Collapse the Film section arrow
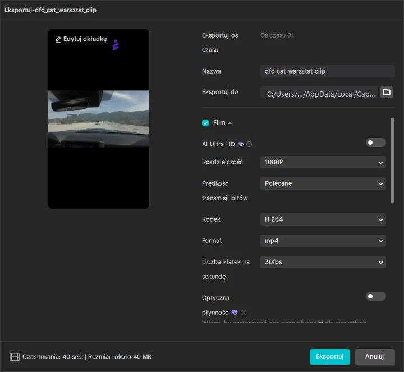This screenshot has width=404, height=372. click(230, 123)
